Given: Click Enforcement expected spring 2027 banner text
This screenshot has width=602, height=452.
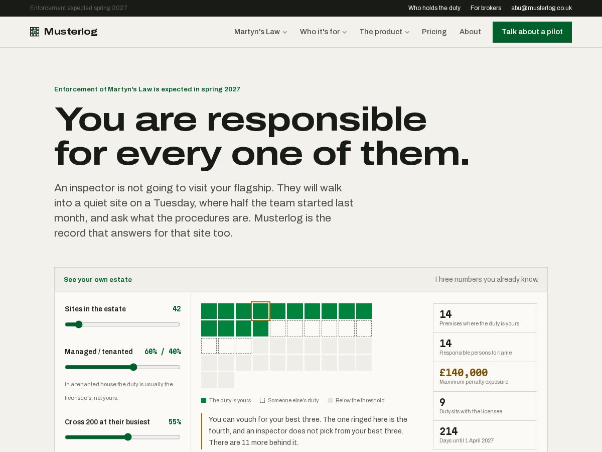Looking at the screenshot, I should point(79,8).
